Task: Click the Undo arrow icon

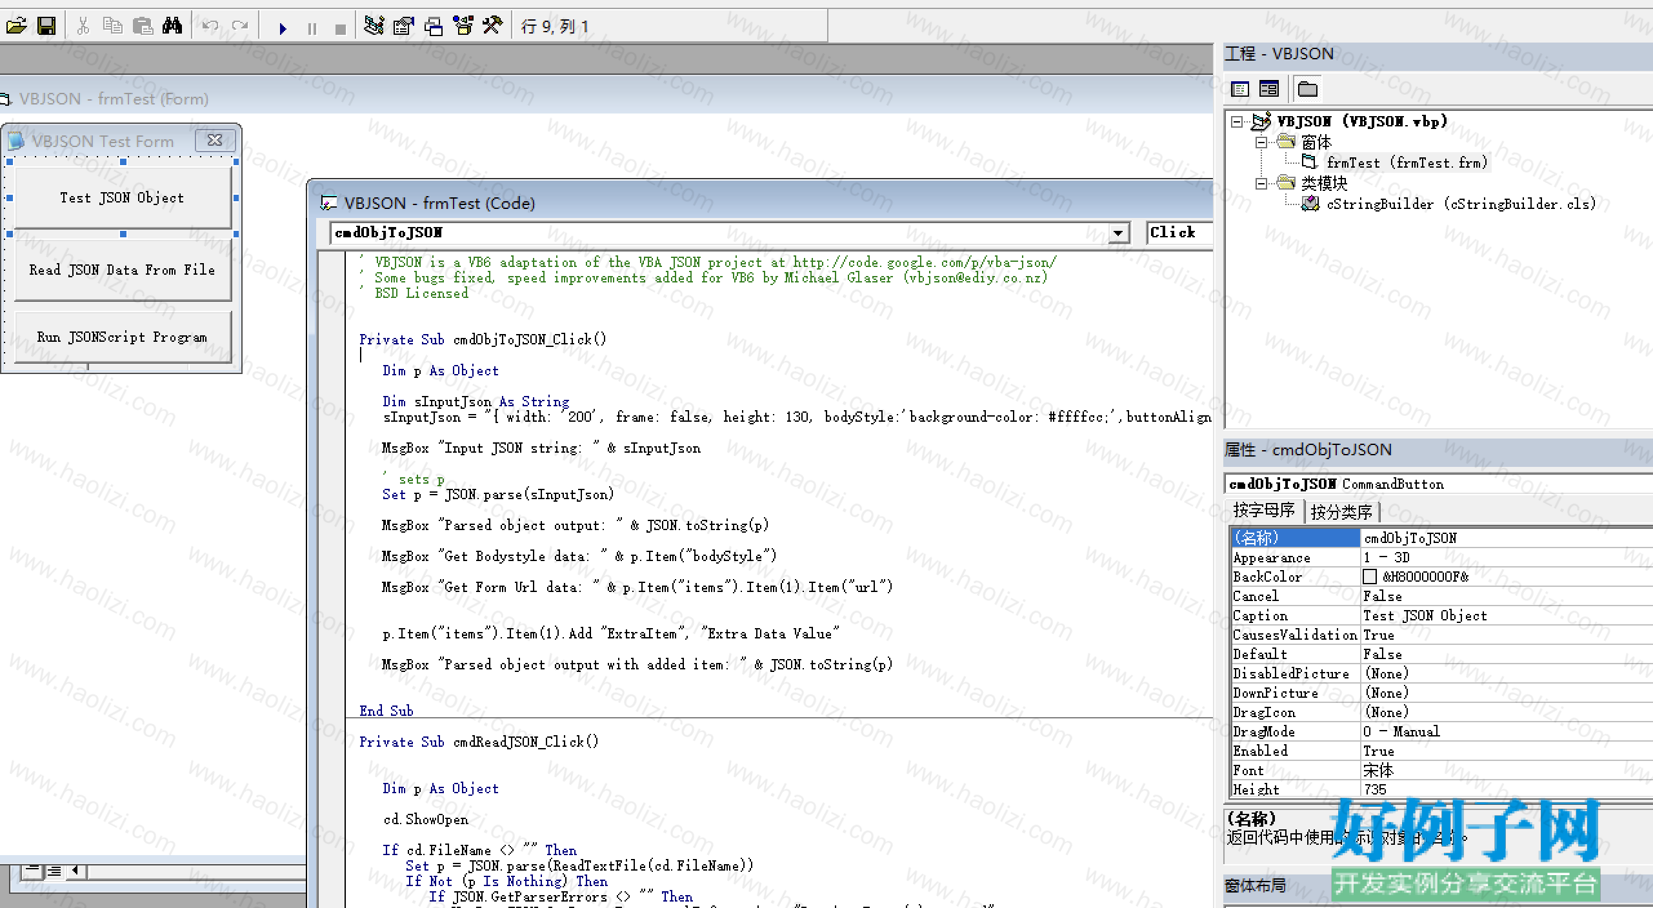Action: (210, 26)
